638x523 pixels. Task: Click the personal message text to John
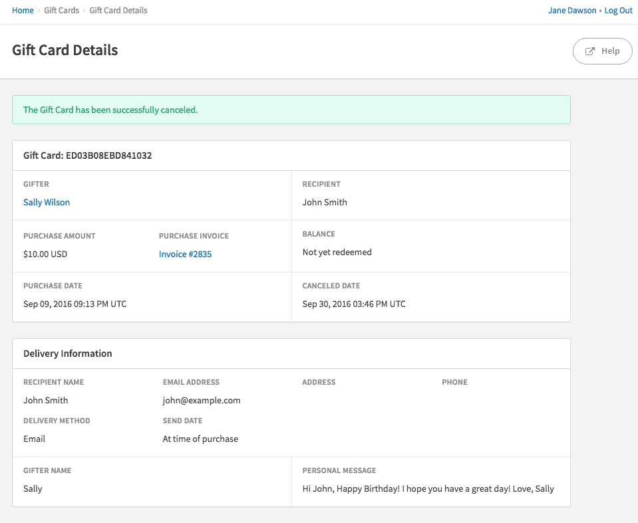(428, 488)
